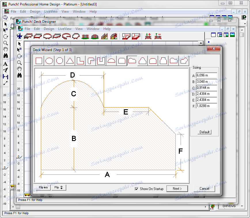The width and height of the screenshot is (250, 218).
Task: Click the railing icon with green plus
Action: (x=148, y=36)
